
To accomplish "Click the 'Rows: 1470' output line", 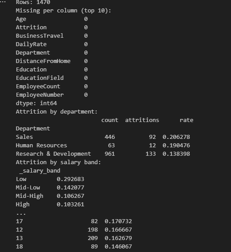I will [33, 2].
